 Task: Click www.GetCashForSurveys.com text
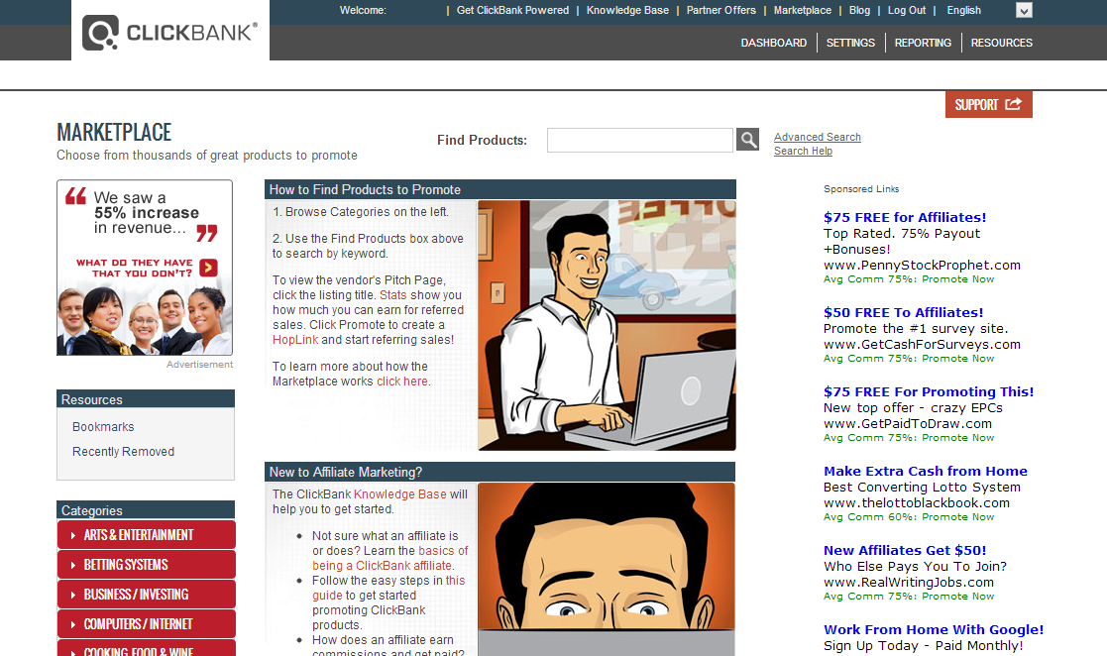click(x=922, y=344)
